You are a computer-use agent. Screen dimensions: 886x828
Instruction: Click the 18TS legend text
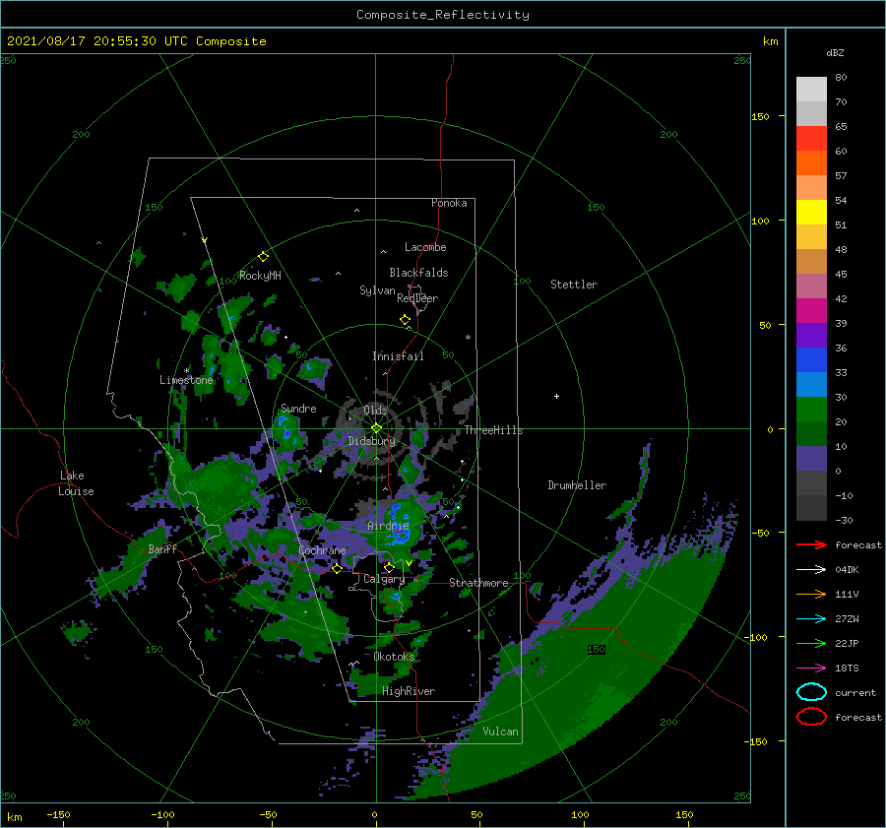click(847, 669)
